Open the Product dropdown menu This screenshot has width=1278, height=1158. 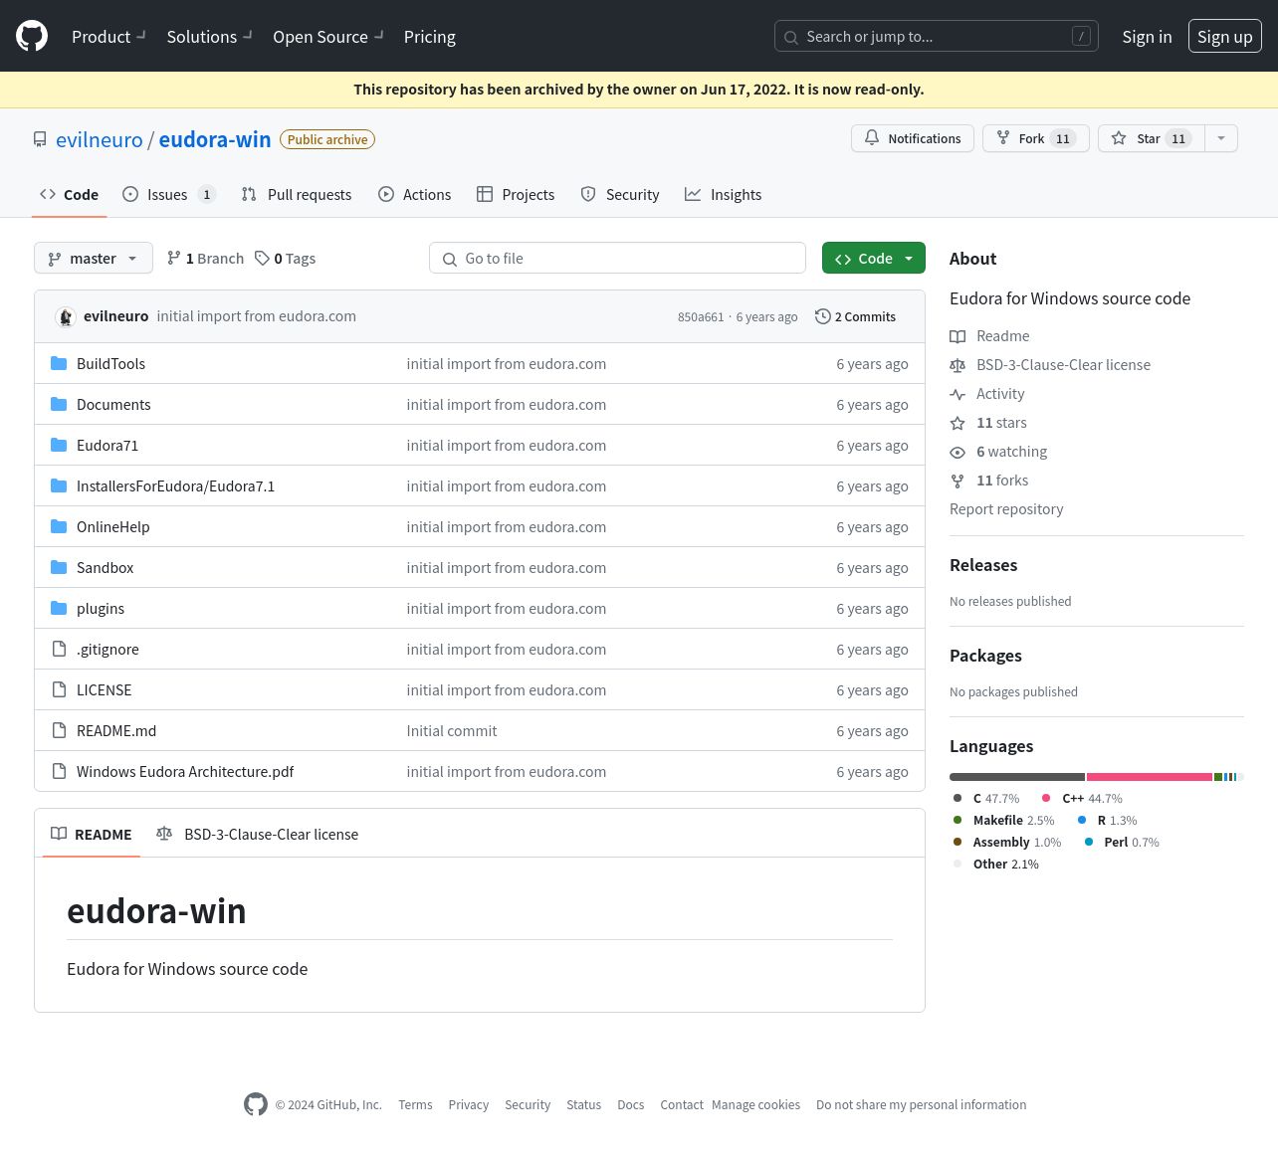[x=108, y=37]
